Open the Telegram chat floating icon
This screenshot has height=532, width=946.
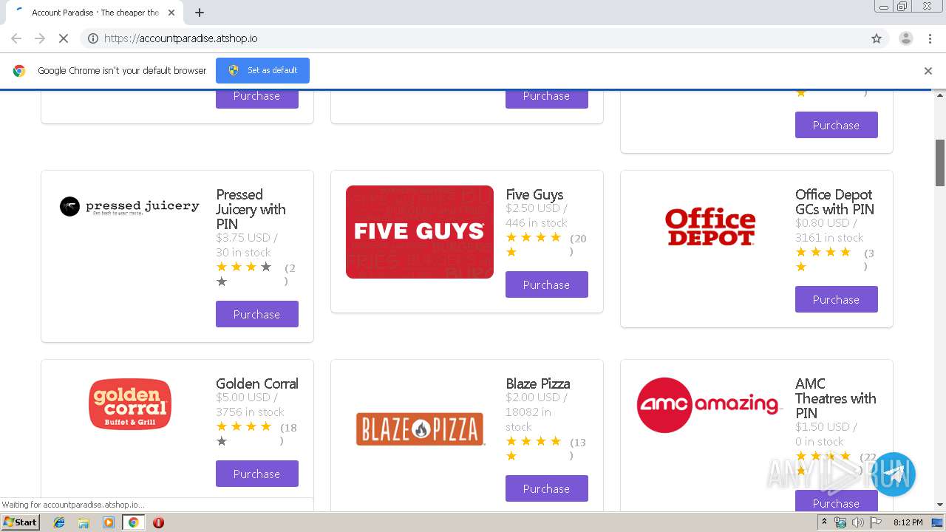point(894,474)
